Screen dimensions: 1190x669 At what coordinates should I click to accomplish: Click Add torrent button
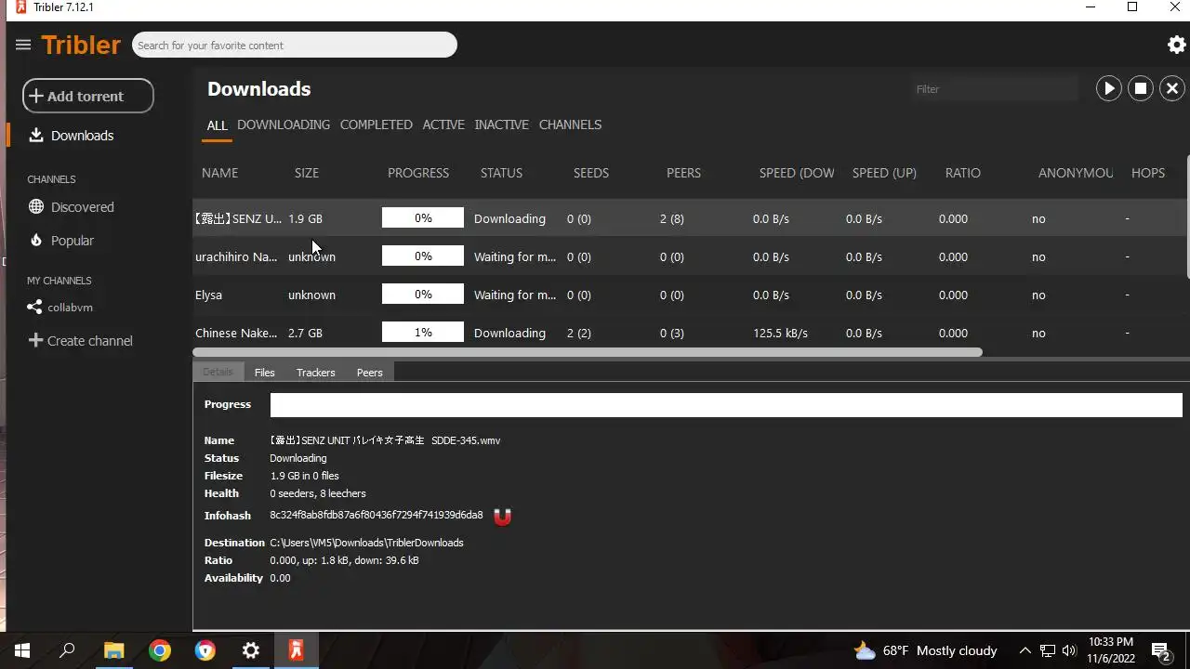[88, 96]
